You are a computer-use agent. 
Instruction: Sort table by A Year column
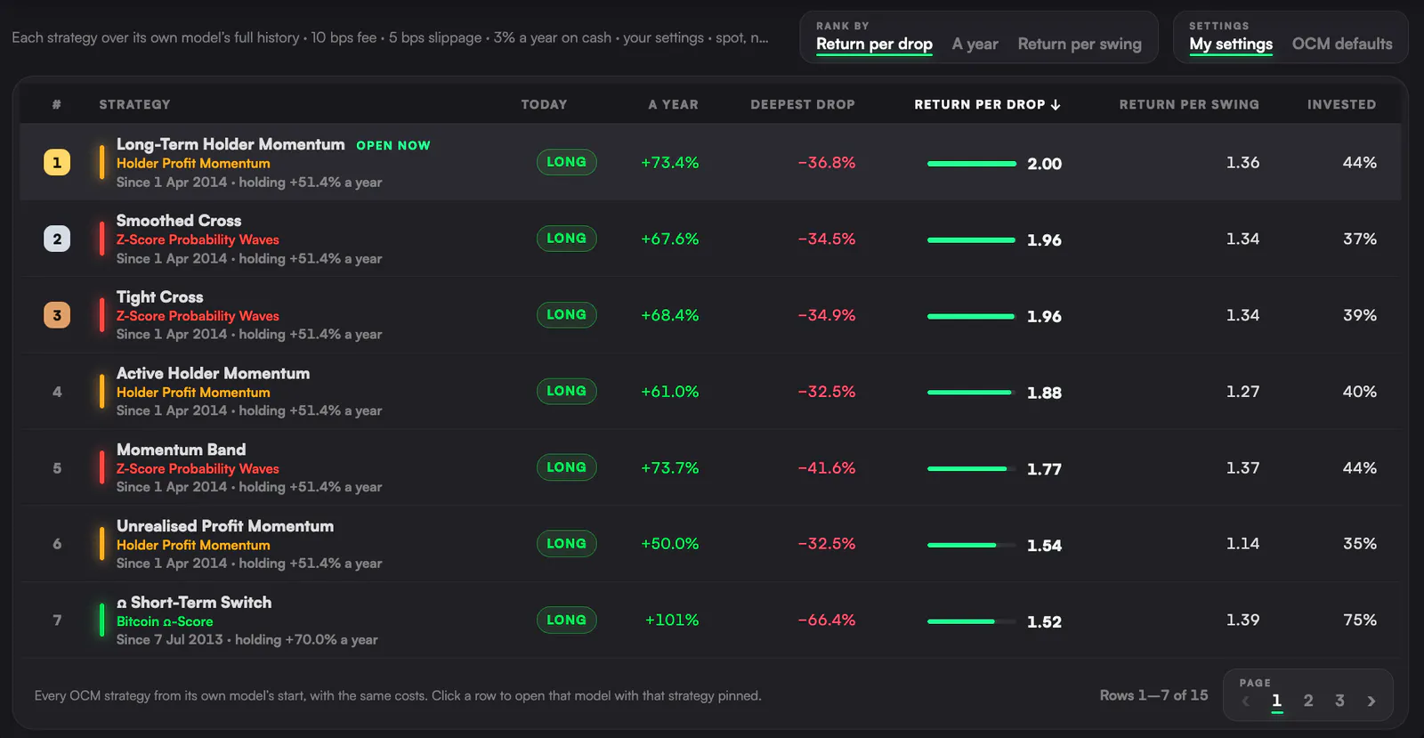[x=673, y=104]
